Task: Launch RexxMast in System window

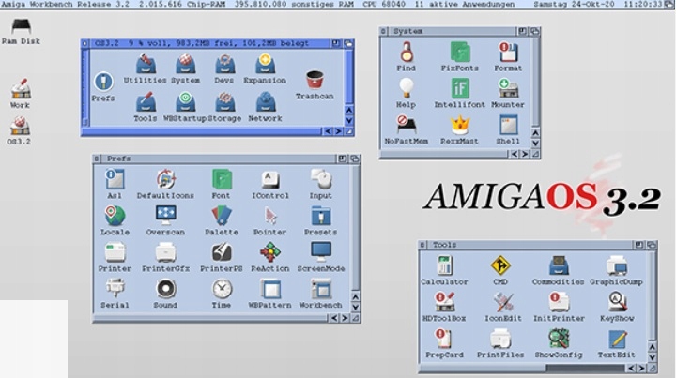Action: click(459, 125)
